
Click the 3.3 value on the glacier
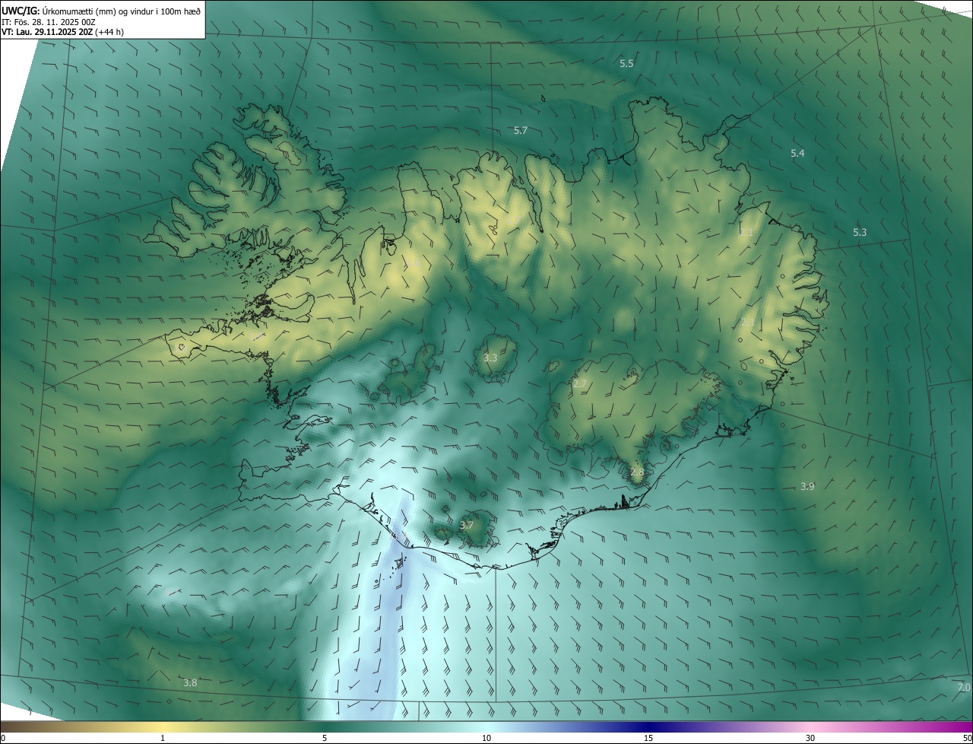click(490, 358)
